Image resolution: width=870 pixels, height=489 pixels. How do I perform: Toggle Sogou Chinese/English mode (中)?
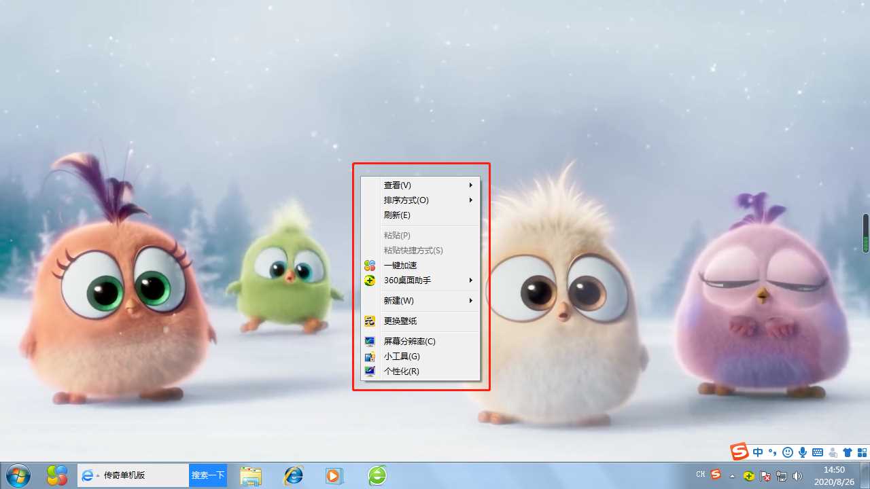[758, 452]
